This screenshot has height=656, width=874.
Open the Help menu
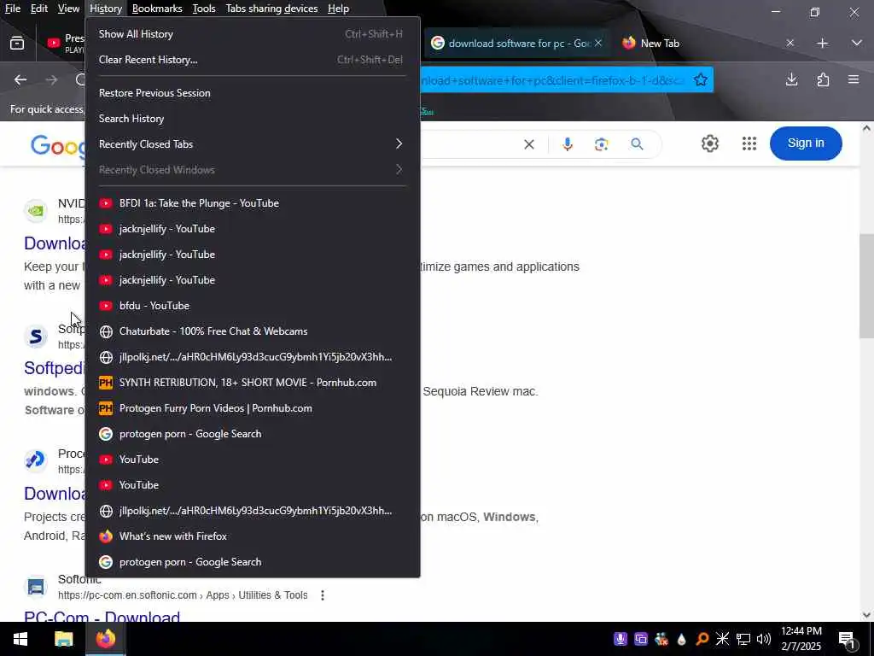pyautogui.click(x=338, y=9)
